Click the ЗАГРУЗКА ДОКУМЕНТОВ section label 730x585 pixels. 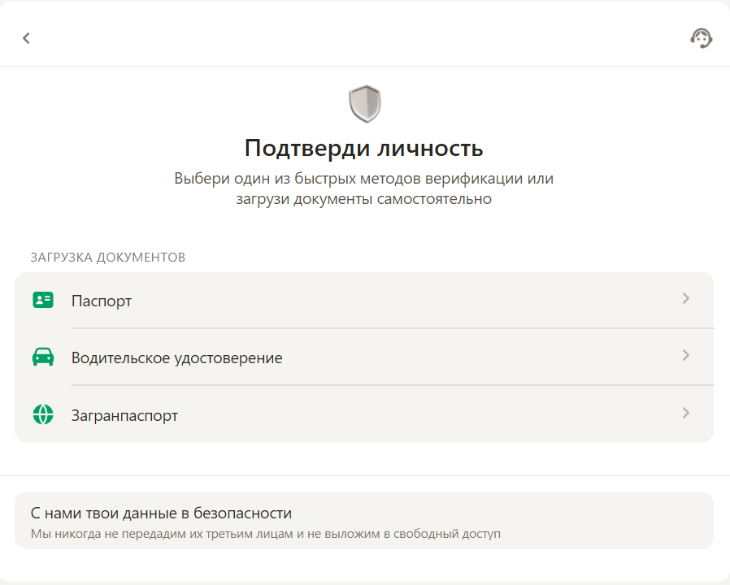pos(108,258)
